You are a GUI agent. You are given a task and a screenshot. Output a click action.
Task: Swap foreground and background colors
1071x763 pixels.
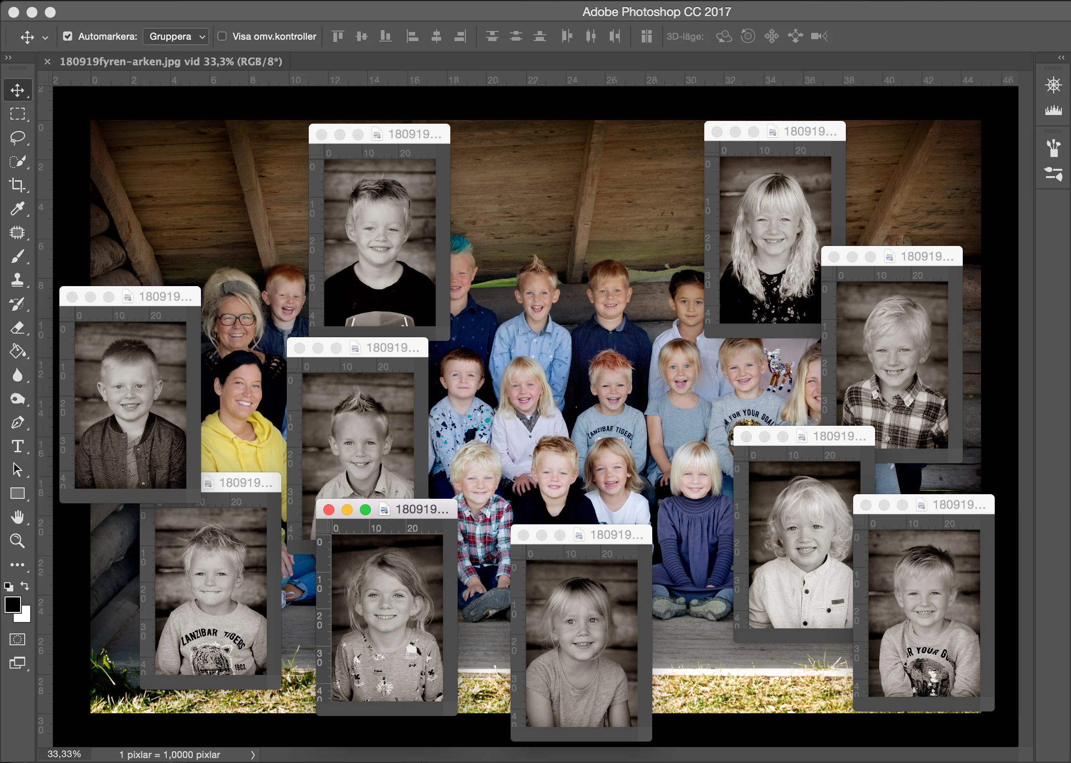(25, 586)
